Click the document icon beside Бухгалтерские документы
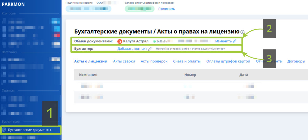Screen dimensions: 308x140 4,130
